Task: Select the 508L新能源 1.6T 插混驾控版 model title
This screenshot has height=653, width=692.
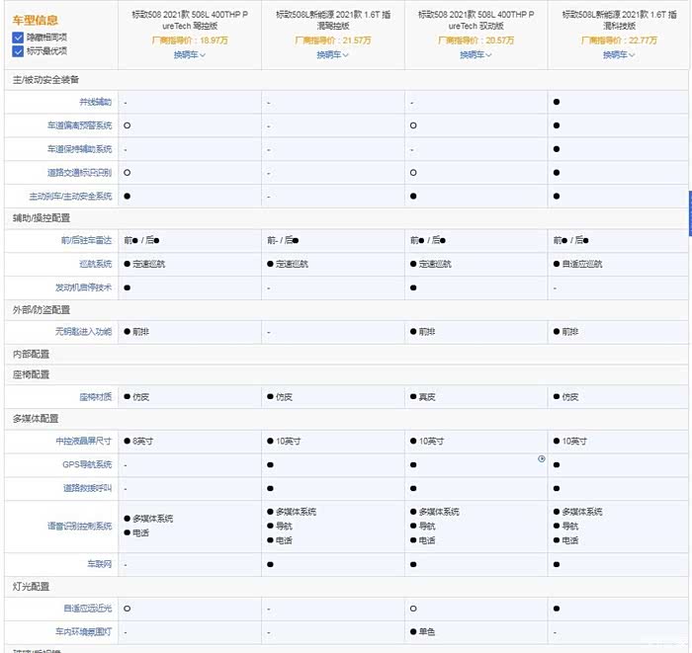Action: pos(333,21)
